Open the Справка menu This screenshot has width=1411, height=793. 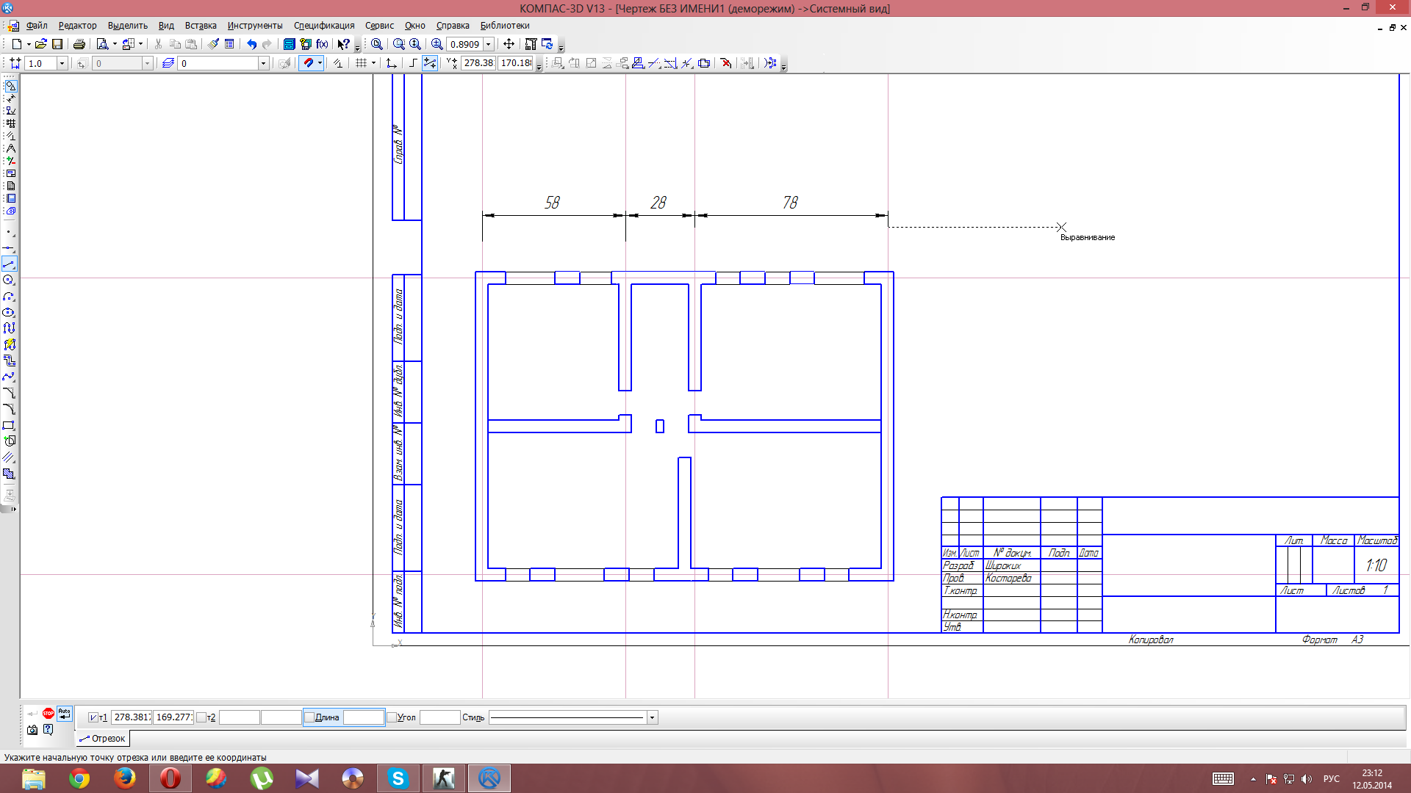[453, 26]
